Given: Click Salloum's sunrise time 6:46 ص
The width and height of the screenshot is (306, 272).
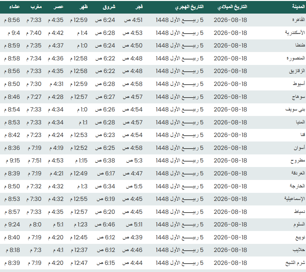Looking at the screenshot, I should tap(105, 225).
